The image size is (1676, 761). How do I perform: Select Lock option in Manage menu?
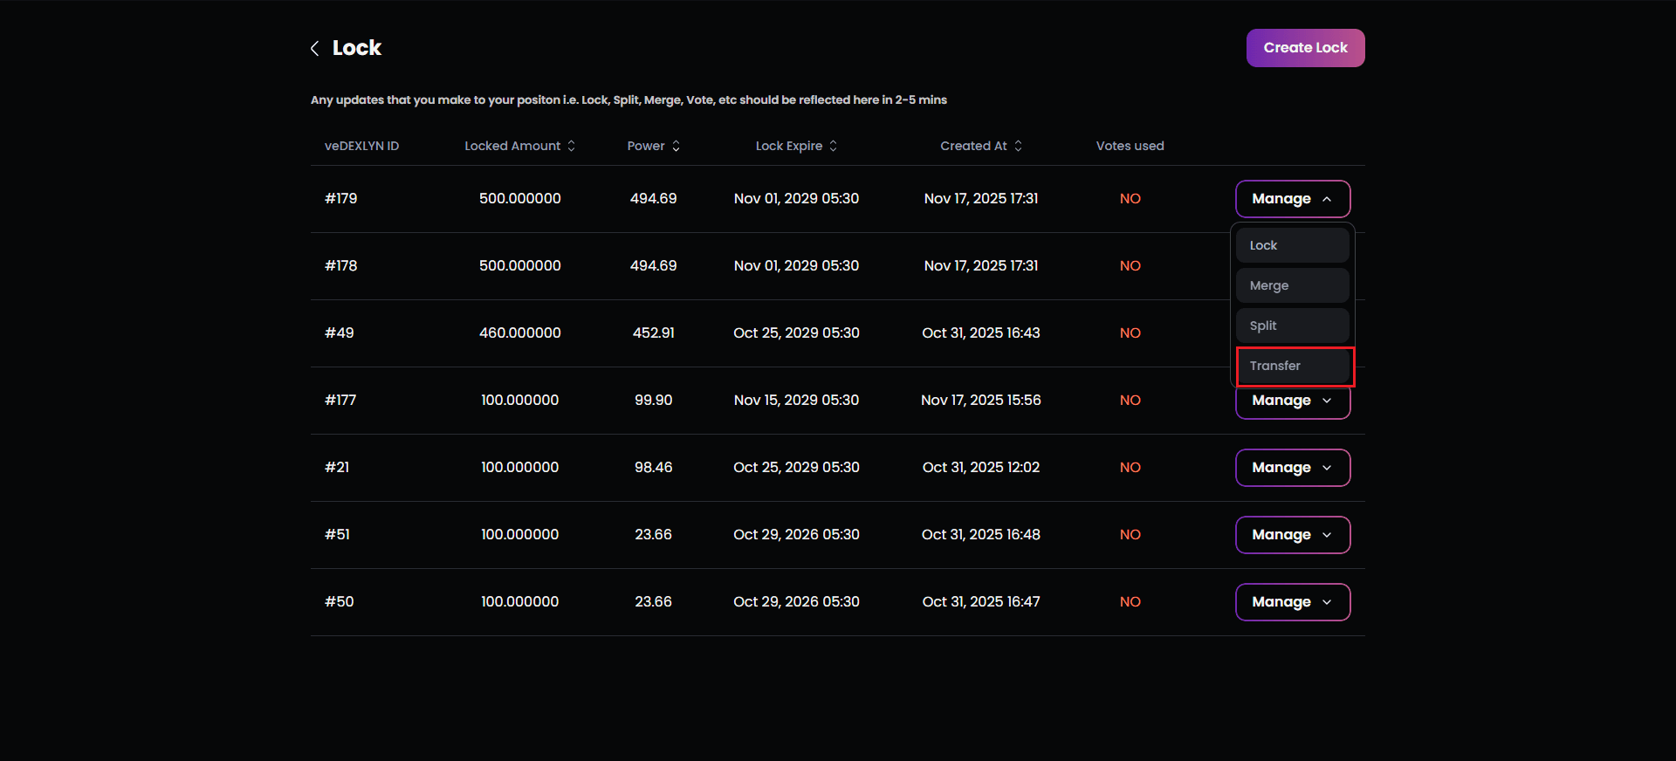point(1292,245)
